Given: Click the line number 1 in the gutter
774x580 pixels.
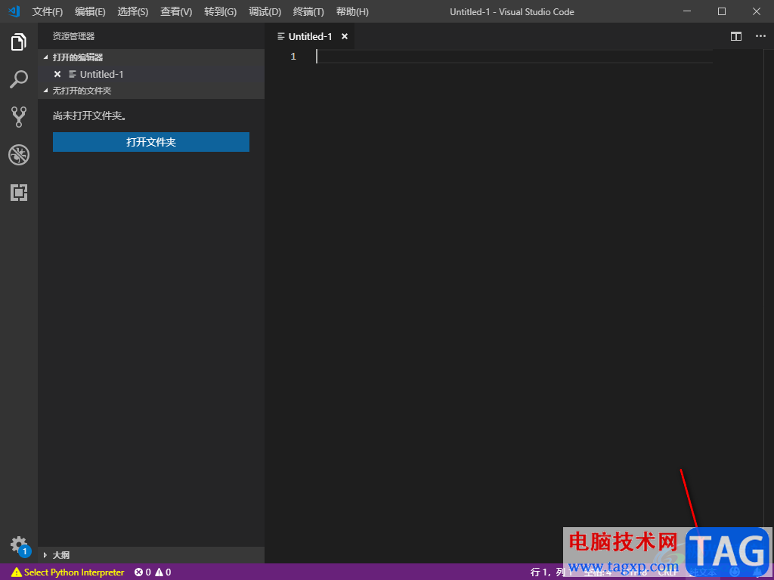Looking at the screenshot, I should click(x=293, y=57).
